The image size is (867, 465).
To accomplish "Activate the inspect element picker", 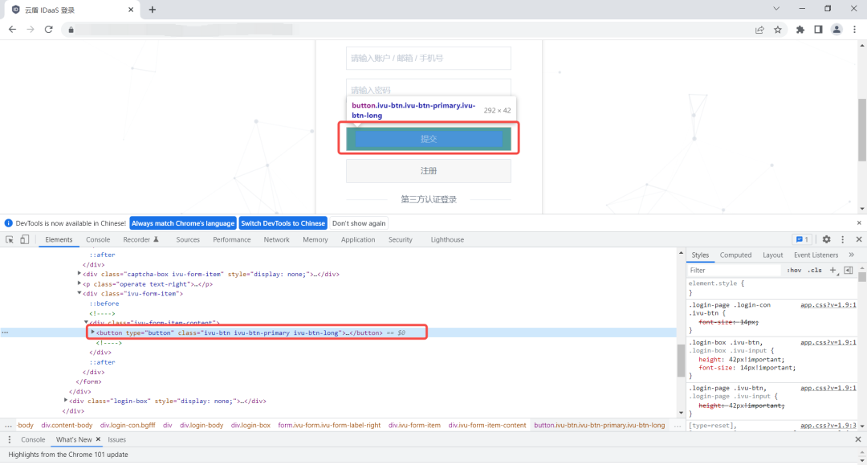I will [10, 239].
